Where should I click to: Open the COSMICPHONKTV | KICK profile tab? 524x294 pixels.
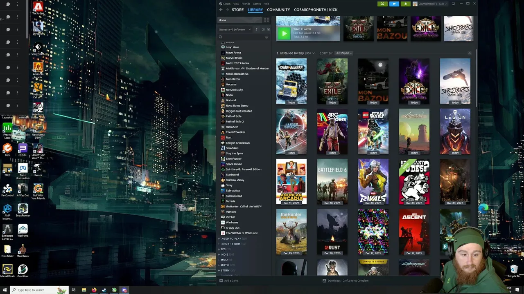pos(316,9)
